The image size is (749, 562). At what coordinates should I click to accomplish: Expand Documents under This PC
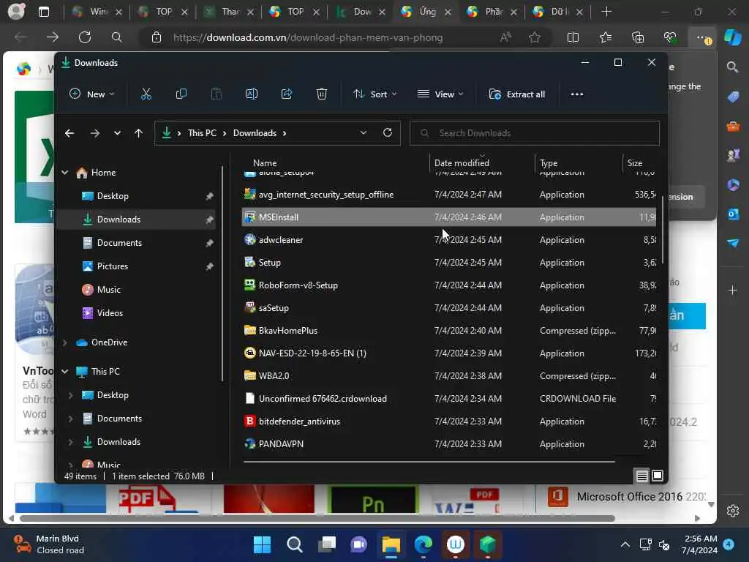(x=71, y=419)
